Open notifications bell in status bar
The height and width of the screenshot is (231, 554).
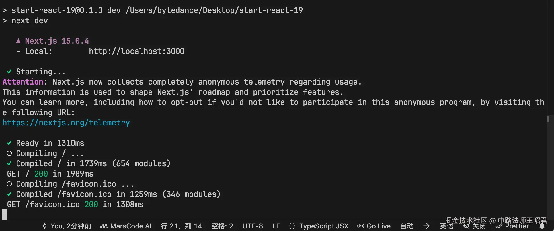[542, 226]
